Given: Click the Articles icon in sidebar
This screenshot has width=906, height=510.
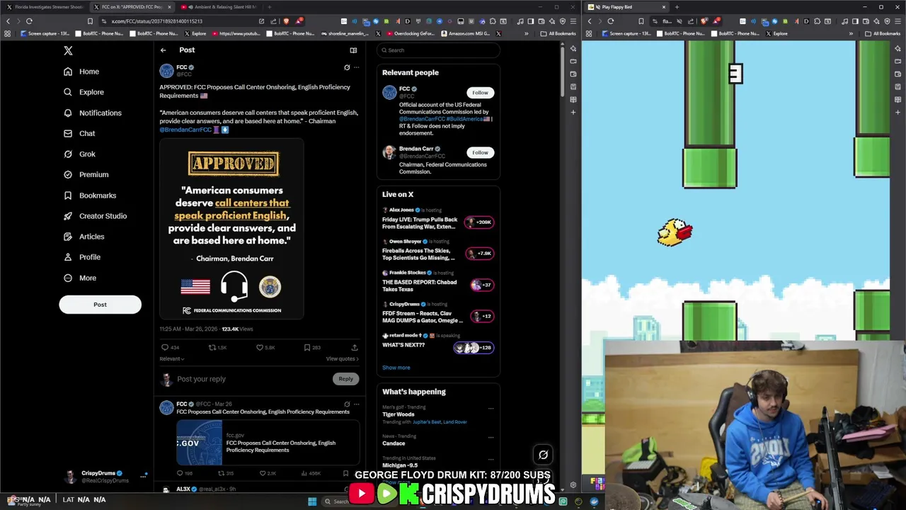Looking at the screenshot, I should [x=68, y=237].
